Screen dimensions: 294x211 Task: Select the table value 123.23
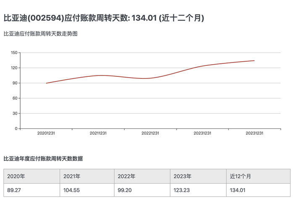[181, 190]
